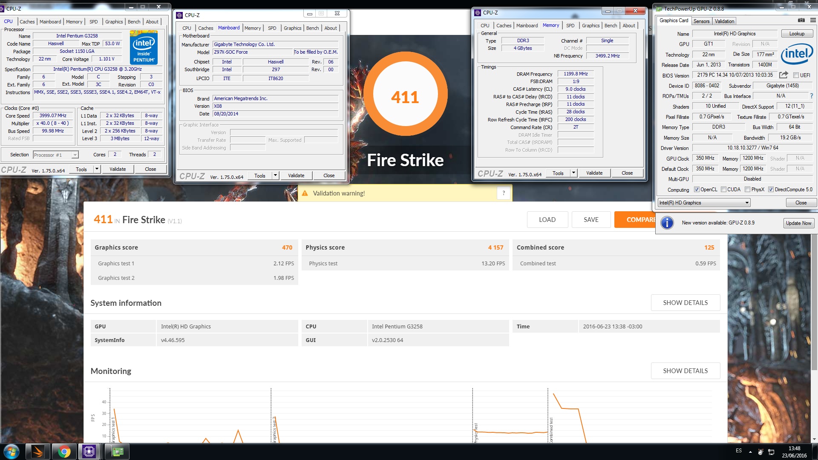Select SPD tab in Memory CPU-Z window
The width and height of the screenshot is (818, 460).
[570, 26]
